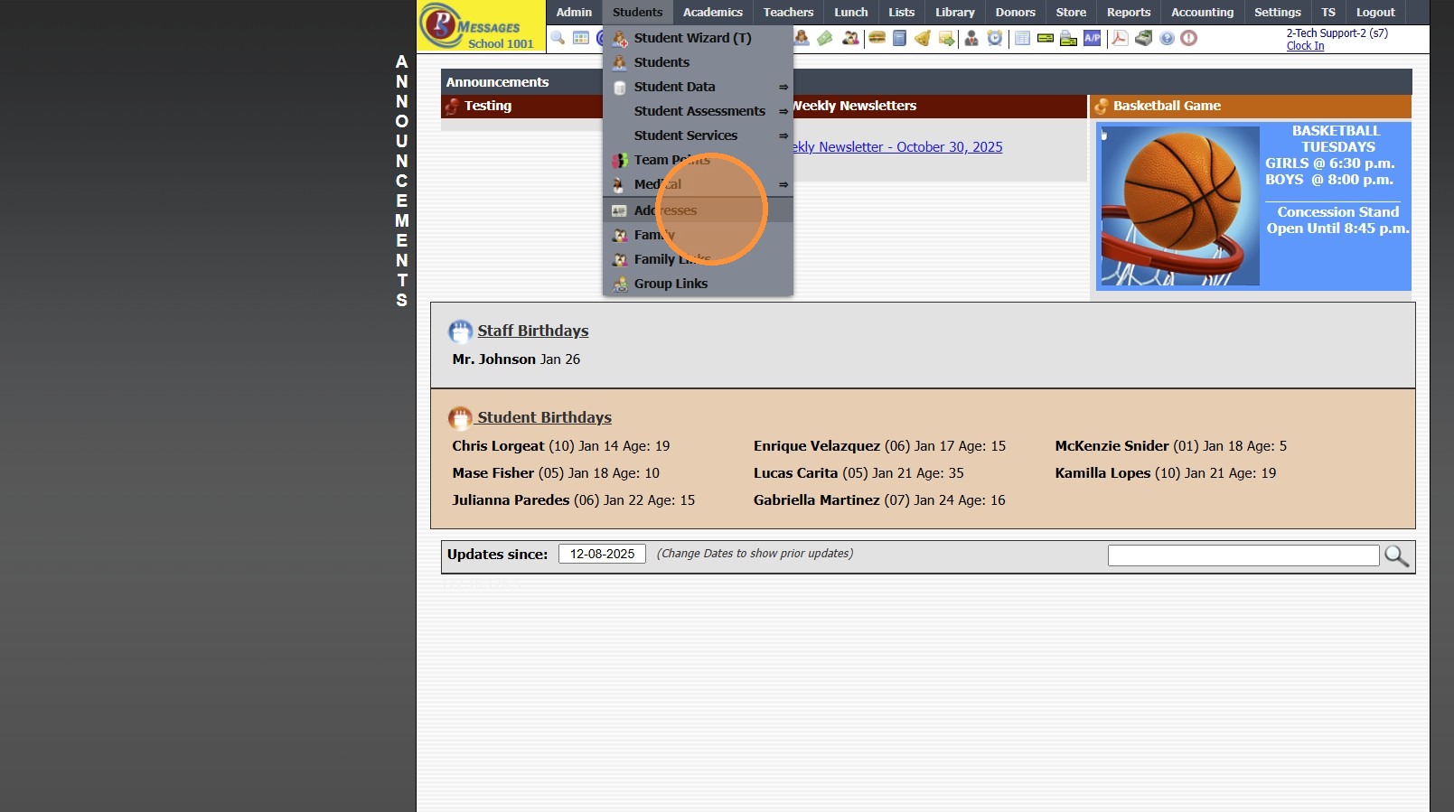Click the hamburger lunch toolbar icon

(x=877, y=38)
